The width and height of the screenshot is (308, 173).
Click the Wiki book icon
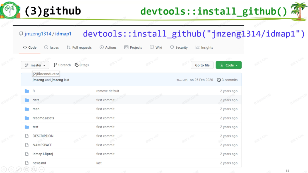[x=152, y=47]
